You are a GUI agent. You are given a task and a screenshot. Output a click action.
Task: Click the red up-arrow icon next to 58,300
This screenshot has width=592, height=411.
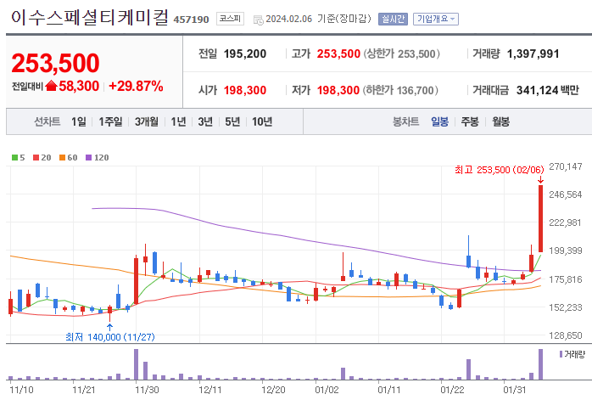click(x=51, y=86)
